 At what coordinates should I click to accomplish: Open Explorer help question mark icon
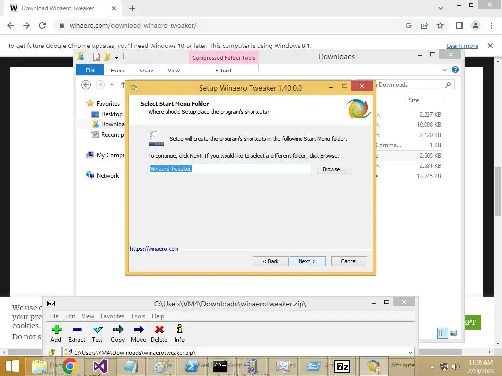pos(455,70)
